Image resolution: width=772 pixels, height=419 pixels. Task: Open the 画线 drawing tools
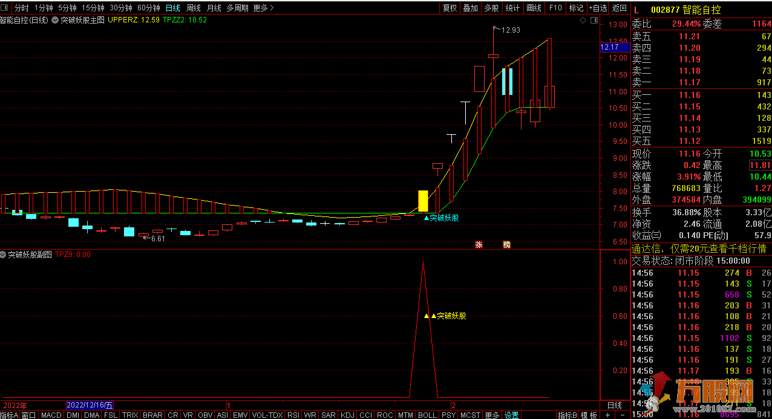(534, 8)
